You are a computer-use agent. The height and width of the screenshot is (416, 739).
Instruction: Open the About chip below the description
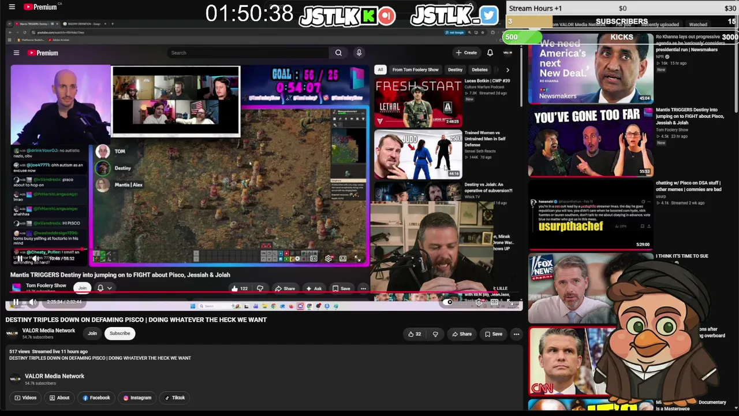coord(59,398)
